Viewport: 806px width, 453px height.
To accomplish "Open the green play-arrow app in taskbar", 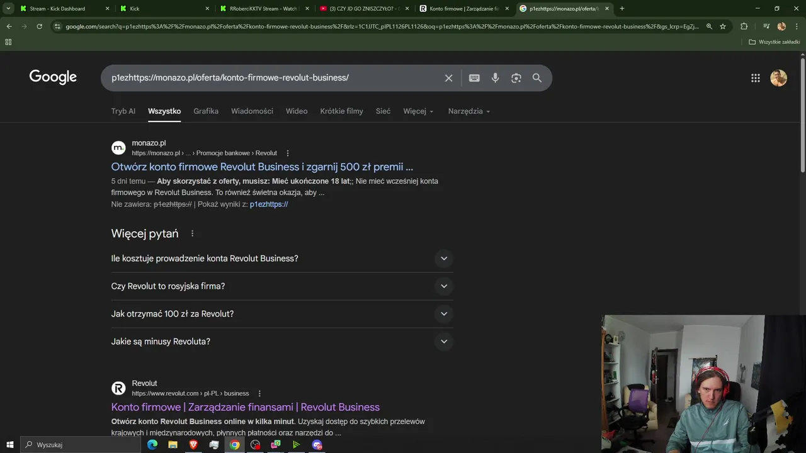I will 296,445.
